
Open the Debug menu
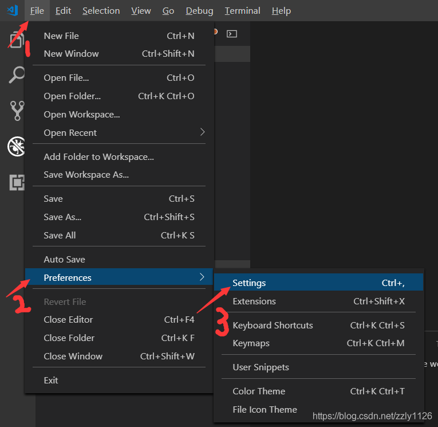coord(199,11)
